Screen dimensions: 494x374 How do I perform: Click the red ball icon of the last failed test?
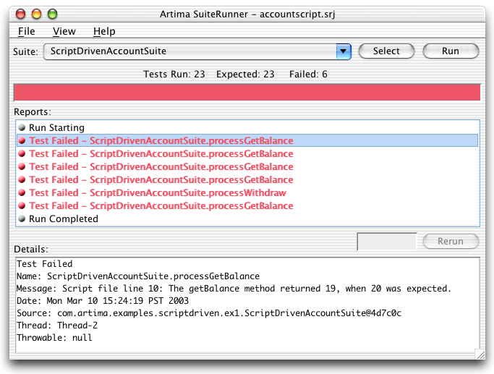[22, 205]
